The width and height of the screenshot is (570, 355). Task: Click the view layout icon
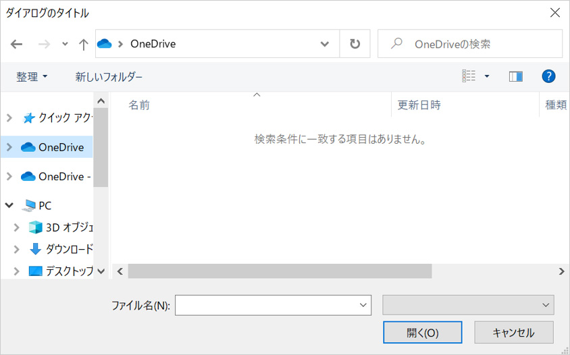click(x=469, y=76)
